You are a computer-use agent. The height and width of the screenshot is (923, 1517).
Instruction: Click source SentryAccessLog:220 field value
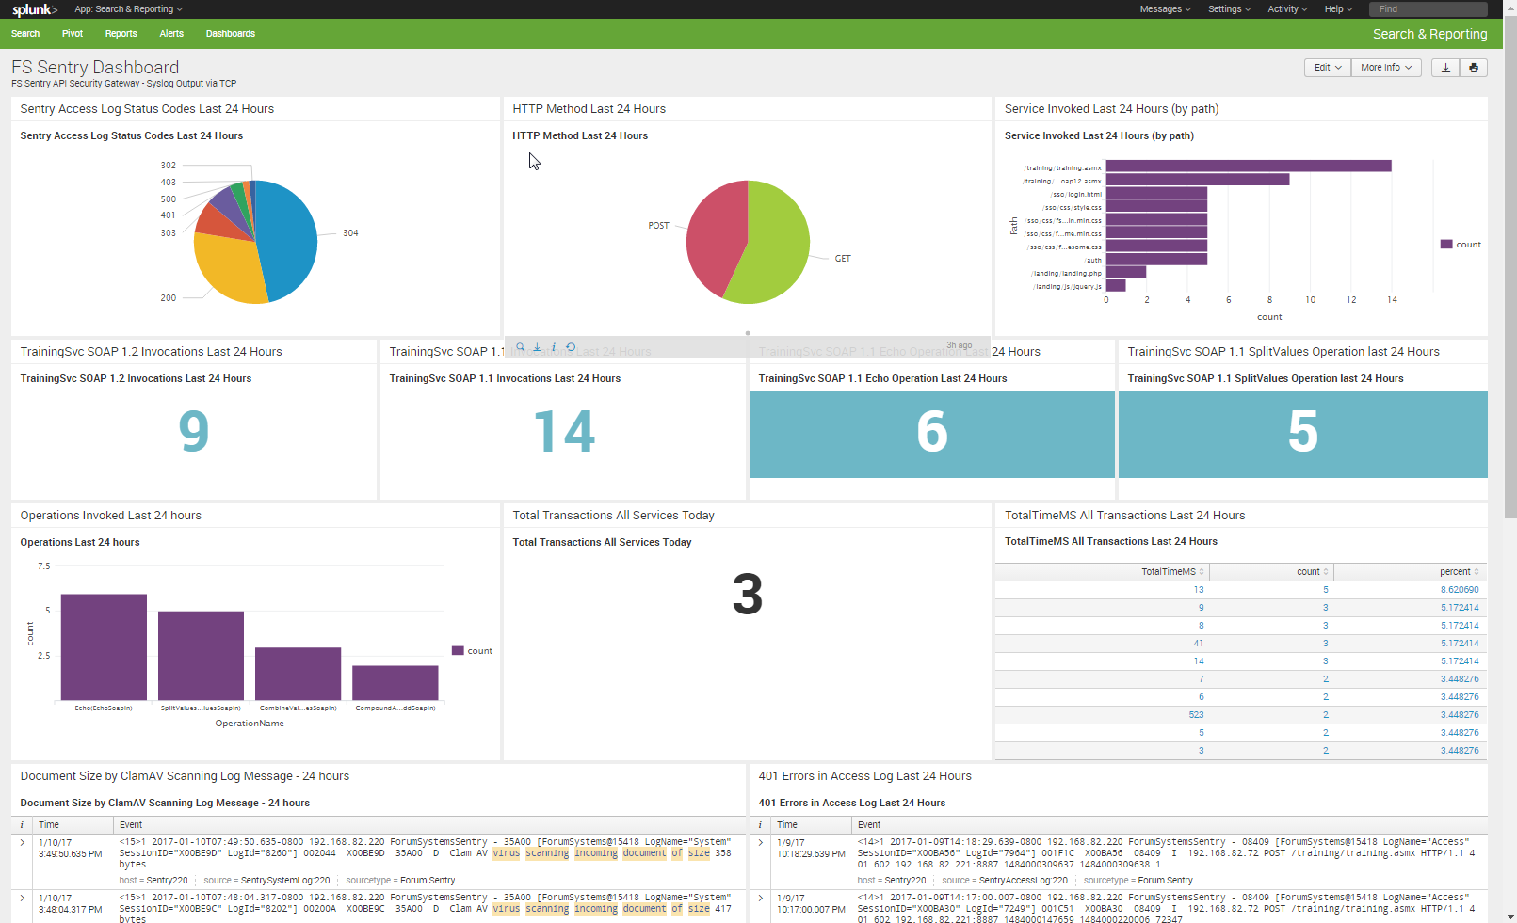point(1024,881)
